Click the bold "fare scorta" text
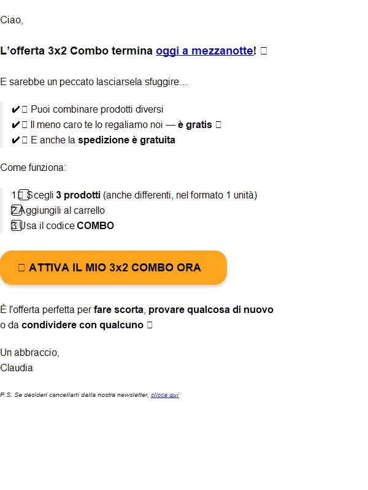The image size is (368, 490). pos(118,310)
